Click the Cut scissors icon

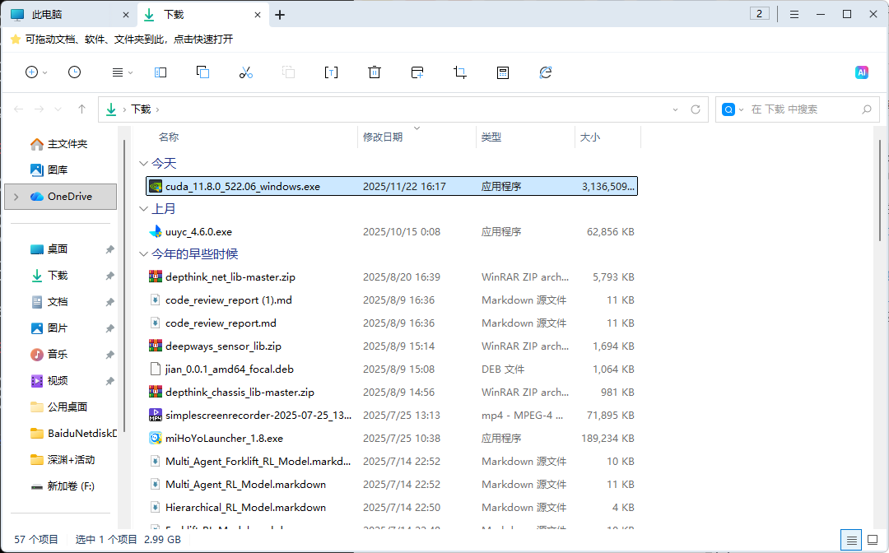(x=245, y=72)
